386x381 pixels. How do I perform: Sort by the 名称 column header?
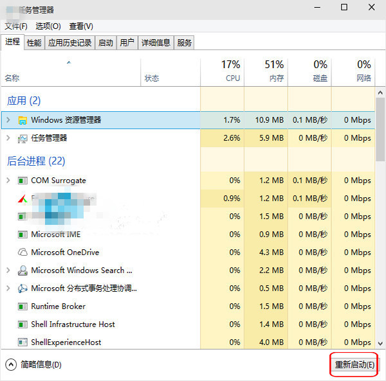71,72
